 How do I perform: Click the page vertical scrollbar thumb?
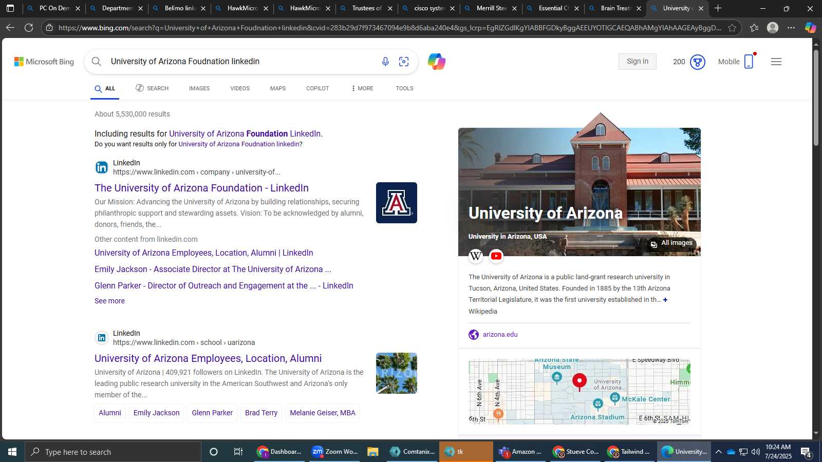coord(816,98)
